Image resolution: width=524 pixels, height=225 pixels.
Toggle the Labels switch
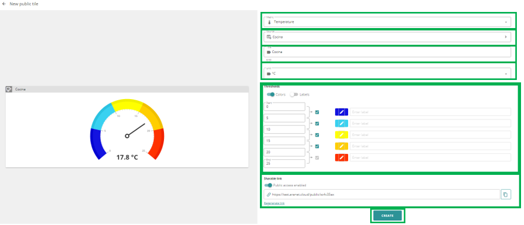[294, 95]
